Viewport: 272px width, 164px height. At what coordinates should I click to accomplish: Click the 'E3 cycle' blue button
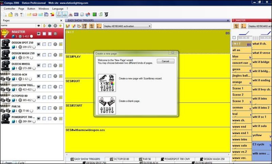click(262, 146)
